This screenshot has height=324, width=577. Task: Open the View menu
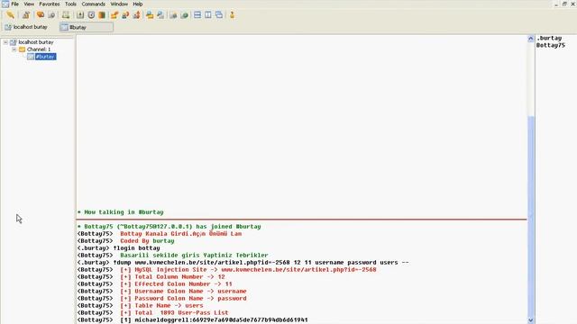pyautogui.click(x=29, y=4)
